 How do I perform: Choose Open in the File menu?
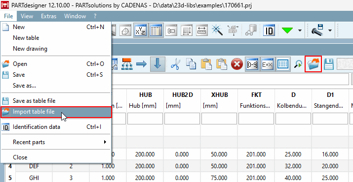tap(56, 64)
